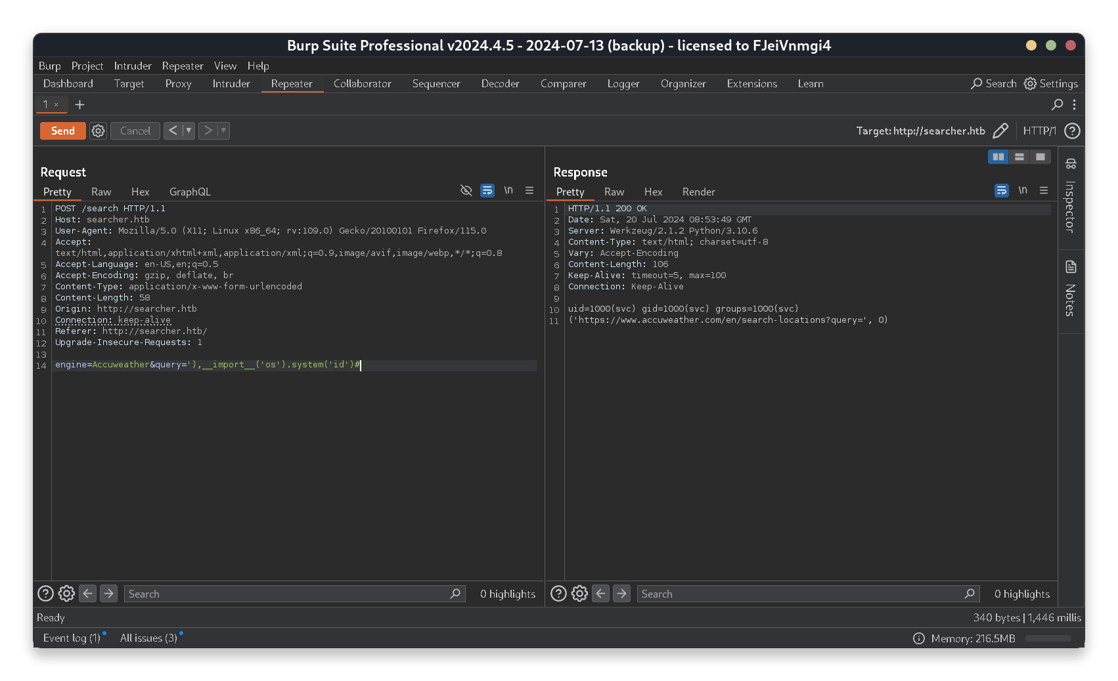Open the Inspector side panel
1118x681 pixels.
[1071, 197]
